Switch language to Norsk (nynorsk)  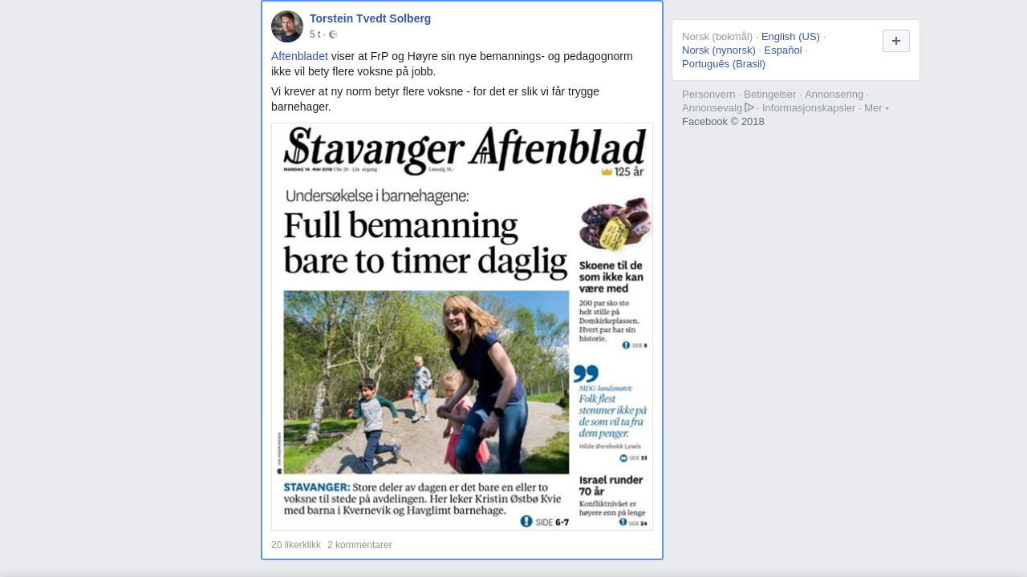point(719,50)
